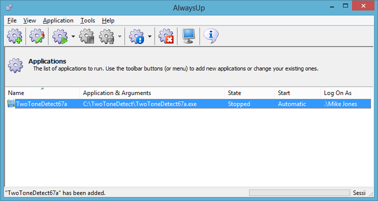Click the Automatic start cell

292,104
